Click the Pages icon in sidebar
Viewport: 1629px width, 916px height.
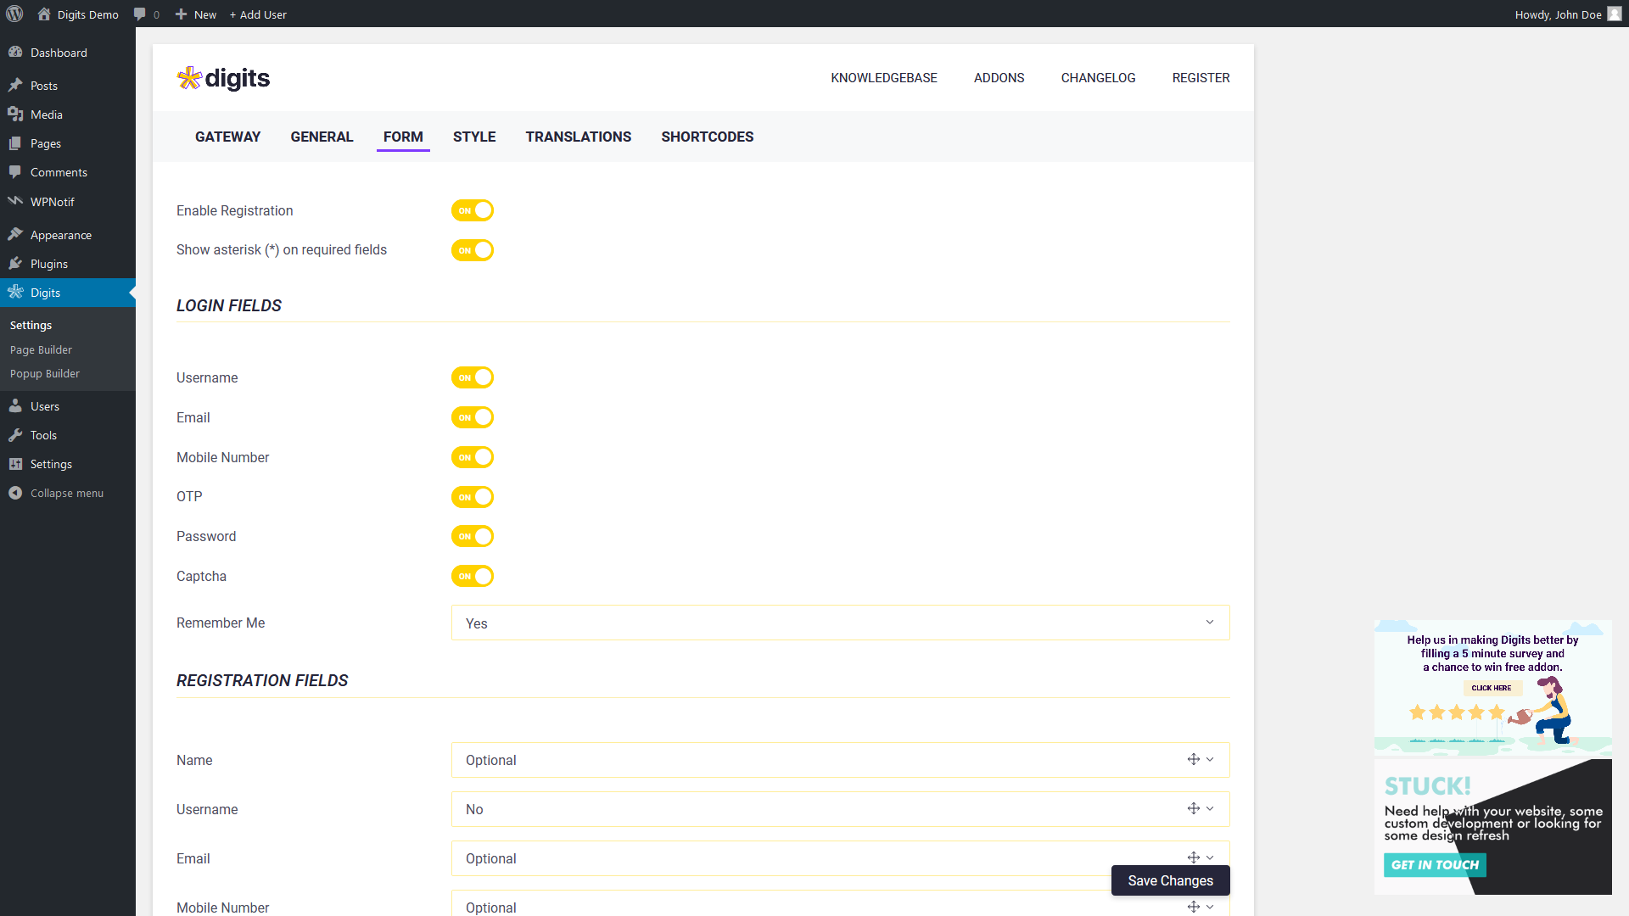pyautogui.click(x=15, y=142)
